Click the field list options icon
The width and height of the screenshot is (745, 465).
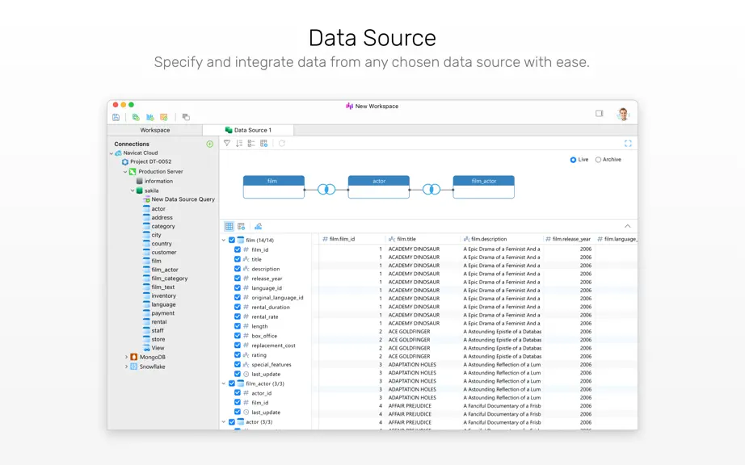coord(251,144)
